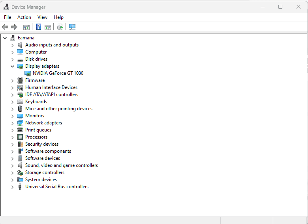Click the Forward arrow toolbar icon
Viewport: 308px width, 224px height.
click(14, 27)
